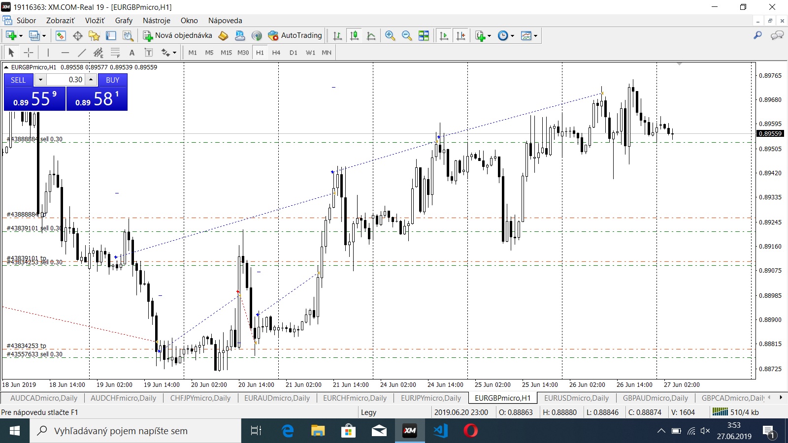Select the Fibonacci retracement tool

pyautogui.click(x=115, y=52)
